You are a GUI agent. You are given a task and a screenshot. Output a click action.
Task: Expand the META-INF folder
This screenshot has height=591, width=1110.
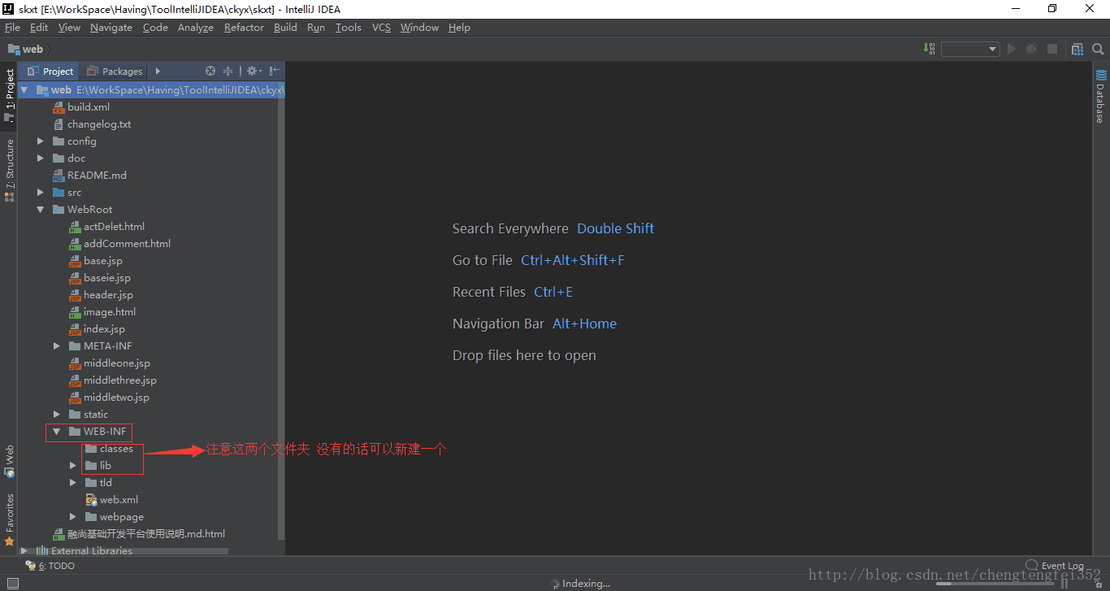[x=57, y=346]
